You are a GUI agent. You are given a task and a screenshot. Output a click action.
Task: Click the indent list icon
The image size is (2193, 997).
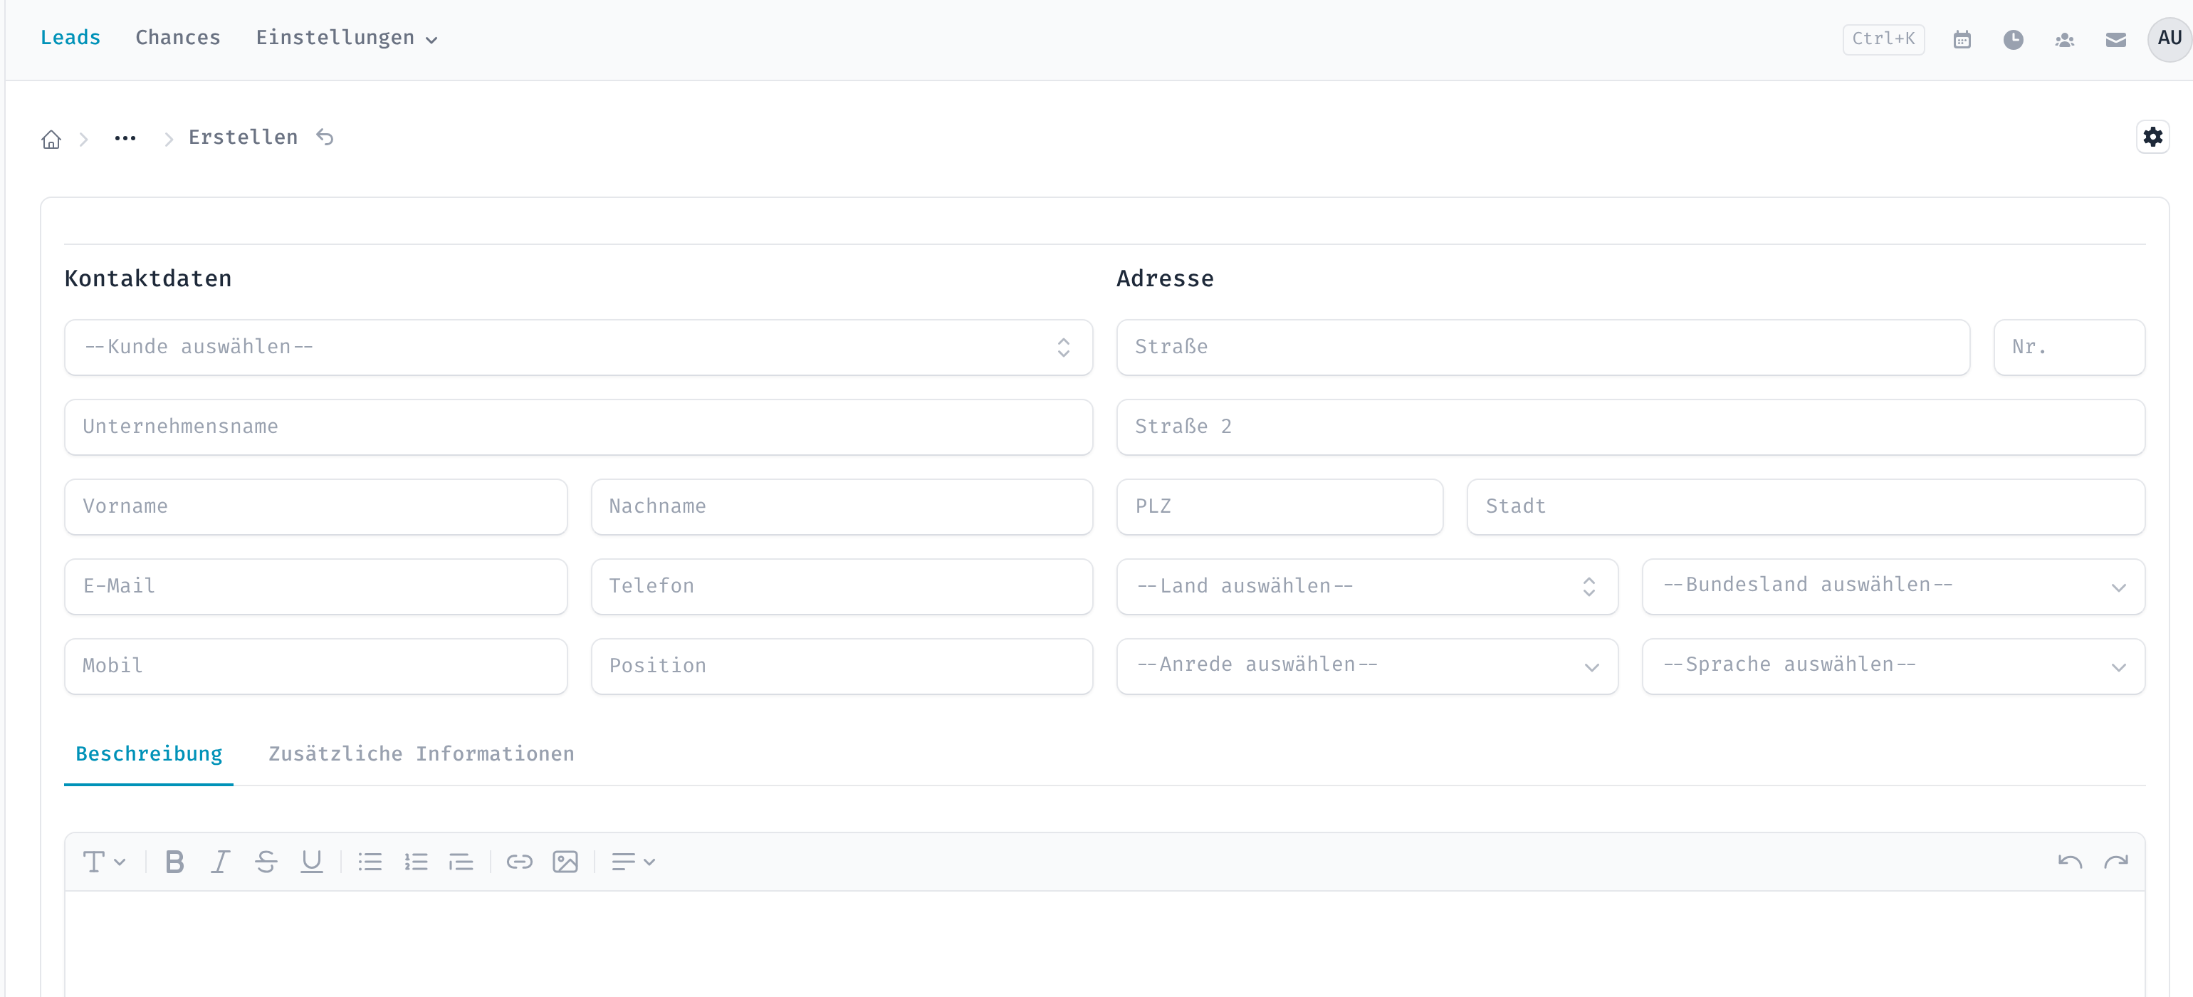click(461, 862)
